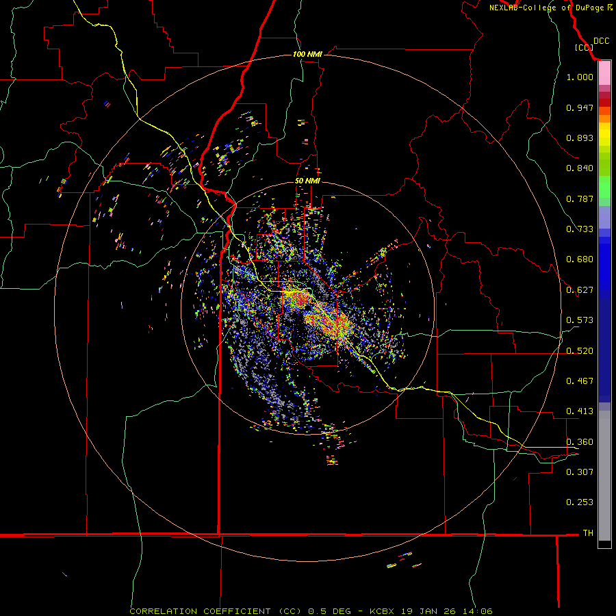Click the 0.253 value on color scale
Image resolution: width=616 pixels, height=616 pixels.
(580, 502)
